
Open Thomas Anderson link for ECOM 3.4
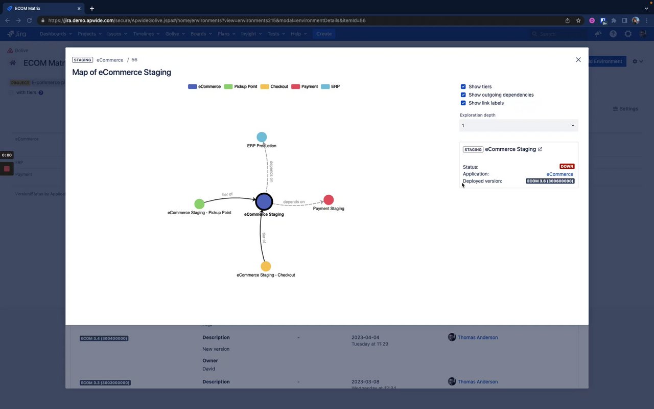pyautogui.click(x=478, y=337)
